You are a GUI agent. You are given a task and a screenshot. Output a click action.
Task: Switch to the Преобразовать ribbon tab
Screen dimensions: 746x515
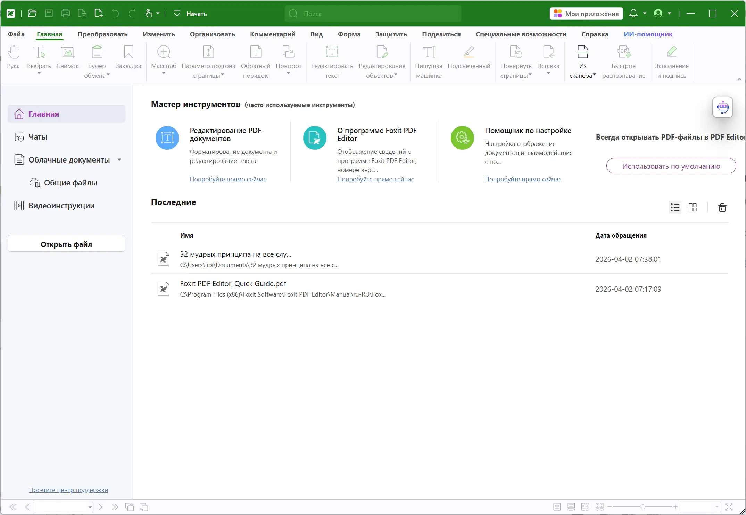[x=102, y=34]
